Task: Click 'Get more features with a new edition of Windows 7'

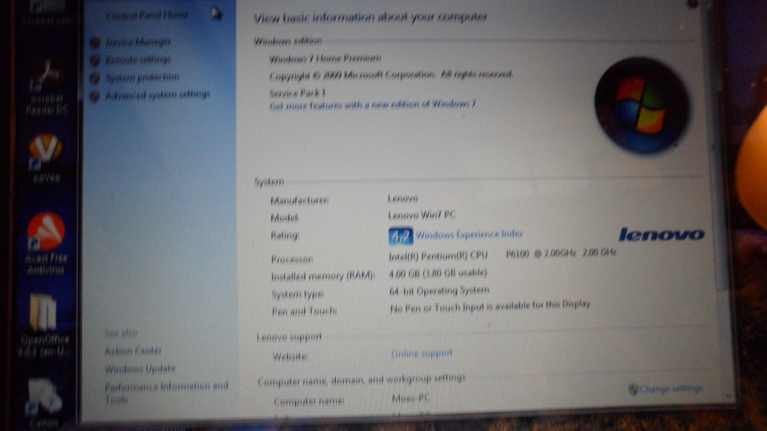Action: [x=372, y=104]
